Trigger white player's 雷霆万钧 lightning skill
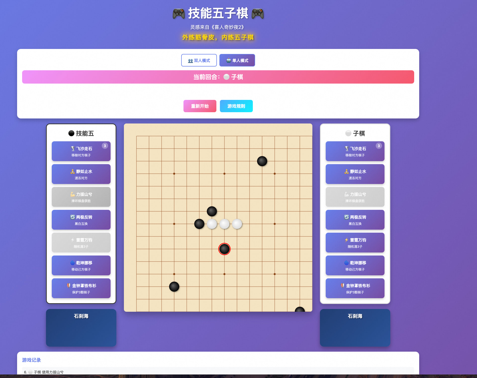Viewport: 477px width, 378px height. coord(355,242)
